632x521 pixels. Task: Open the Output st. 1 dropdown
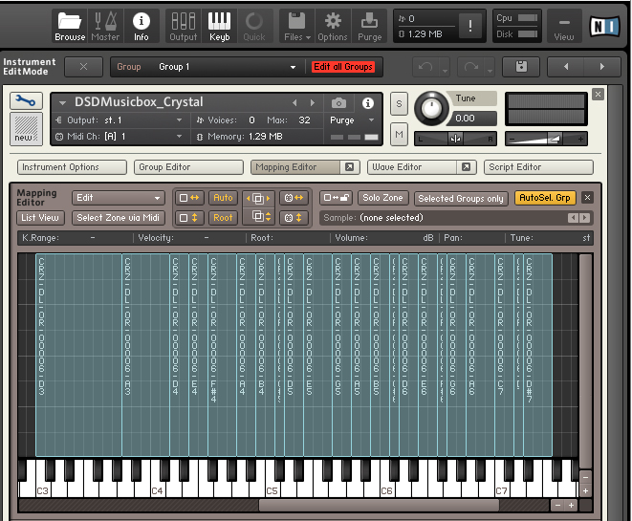120,120
